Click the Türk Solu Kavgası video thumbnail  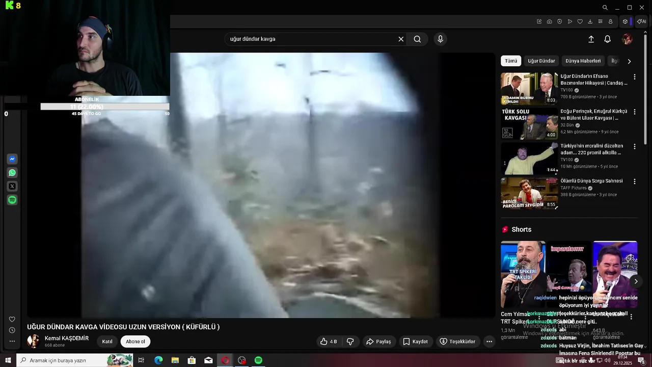point(529,123)
